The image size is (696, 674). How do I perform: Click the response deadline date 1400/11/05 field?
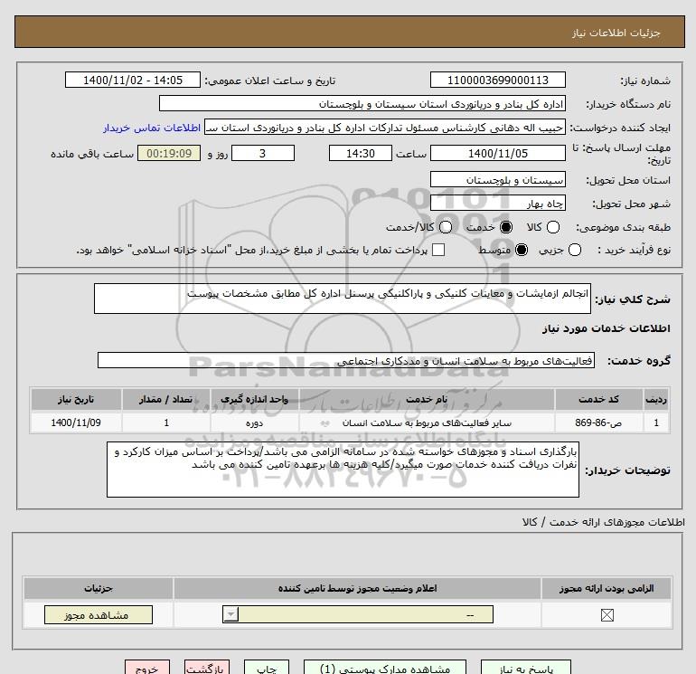click(497, 153)
